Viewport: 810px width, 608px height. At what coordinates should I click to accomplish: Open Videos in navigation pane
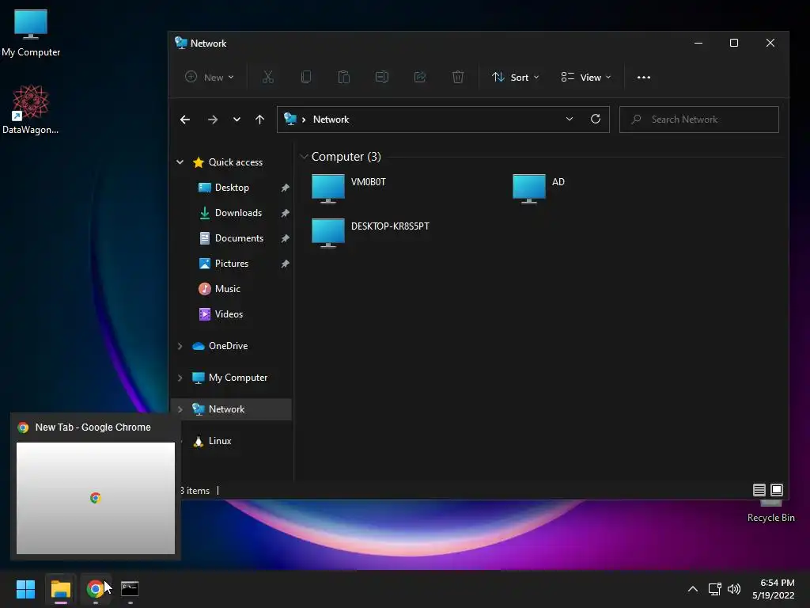click(229, 313)
